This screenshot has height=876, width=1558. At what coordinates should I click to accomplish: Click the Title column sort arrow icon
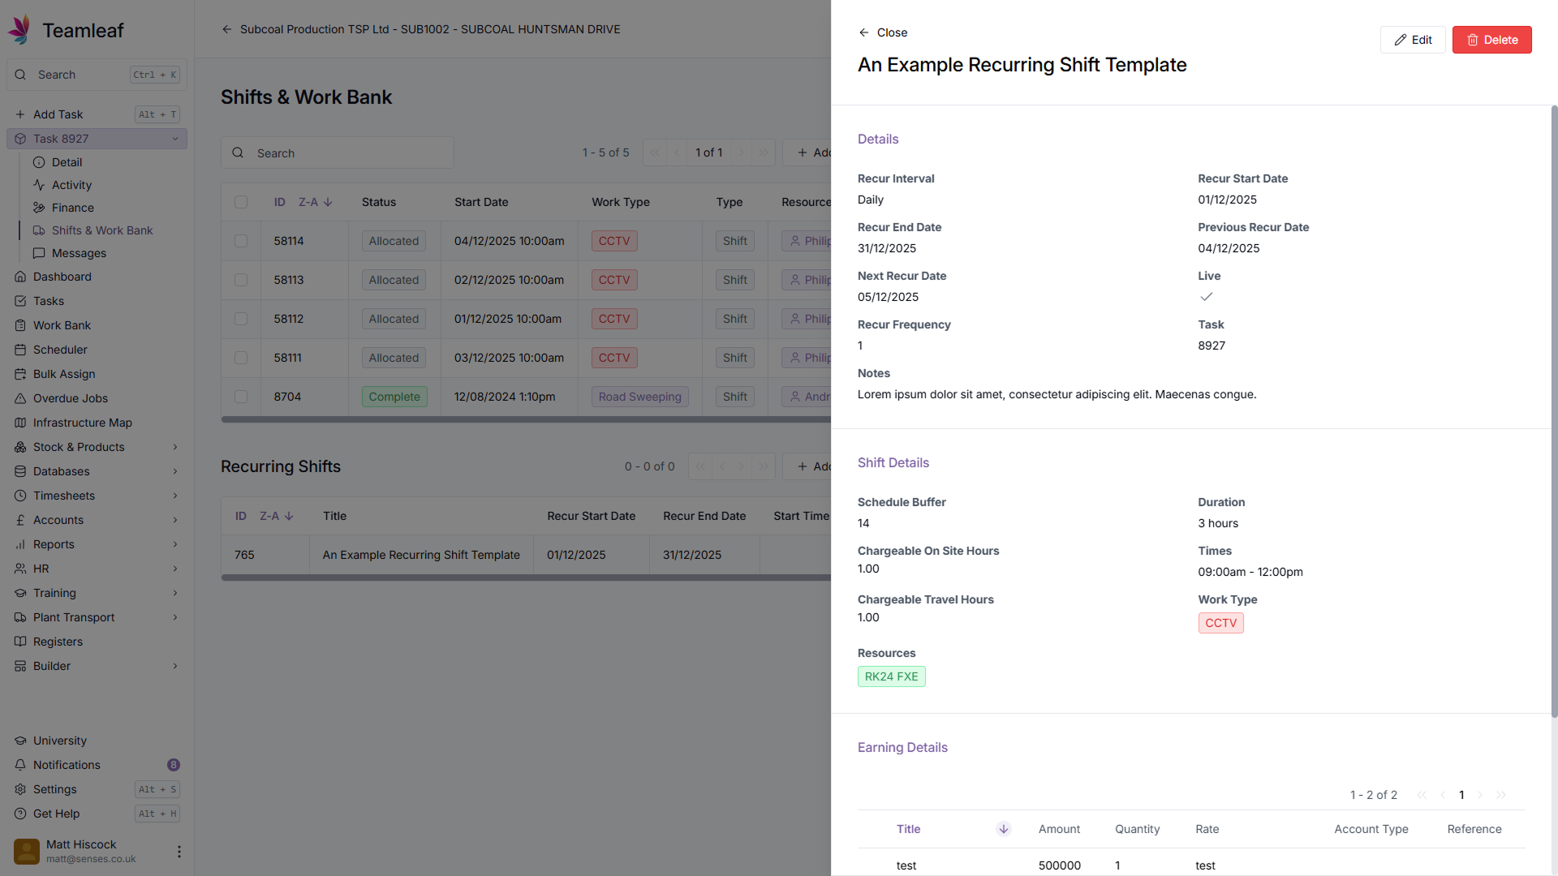1004,829
